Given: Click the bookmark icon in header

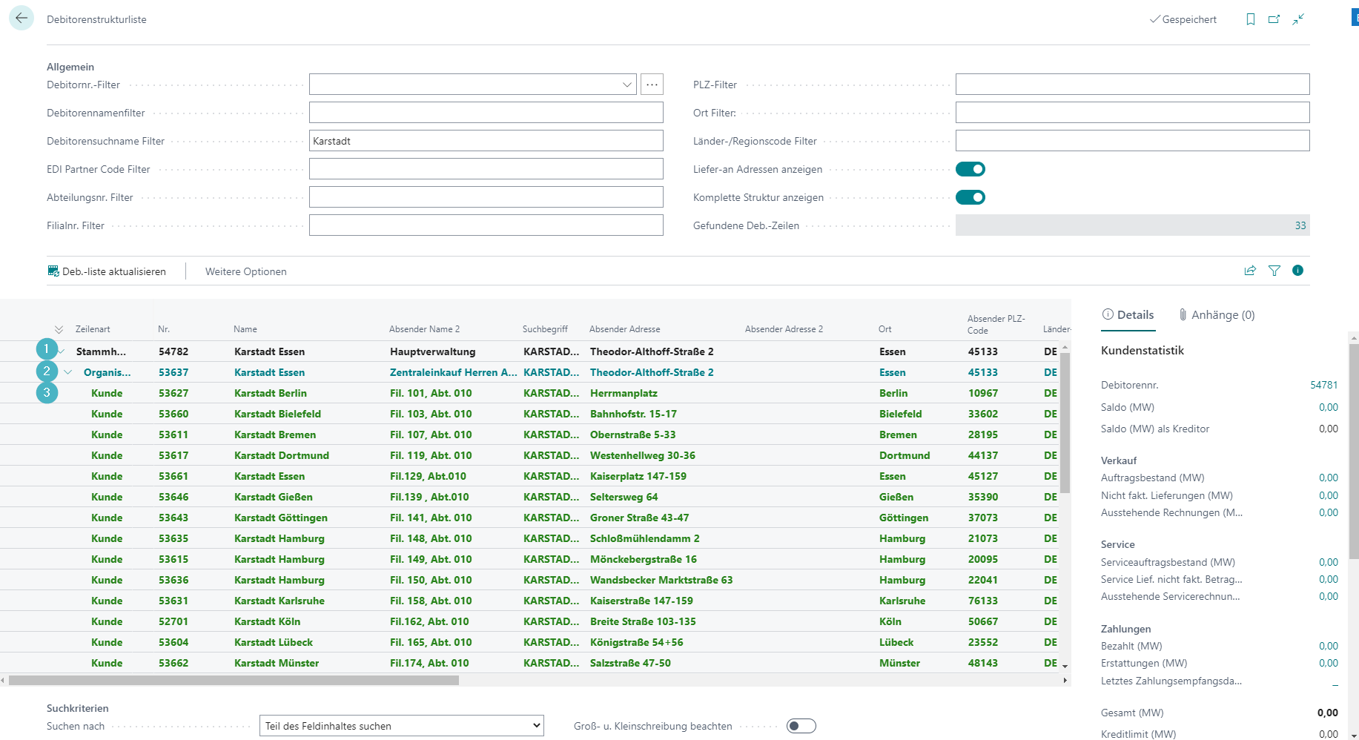Looking at the screenshot, I should pos(1250,19).
